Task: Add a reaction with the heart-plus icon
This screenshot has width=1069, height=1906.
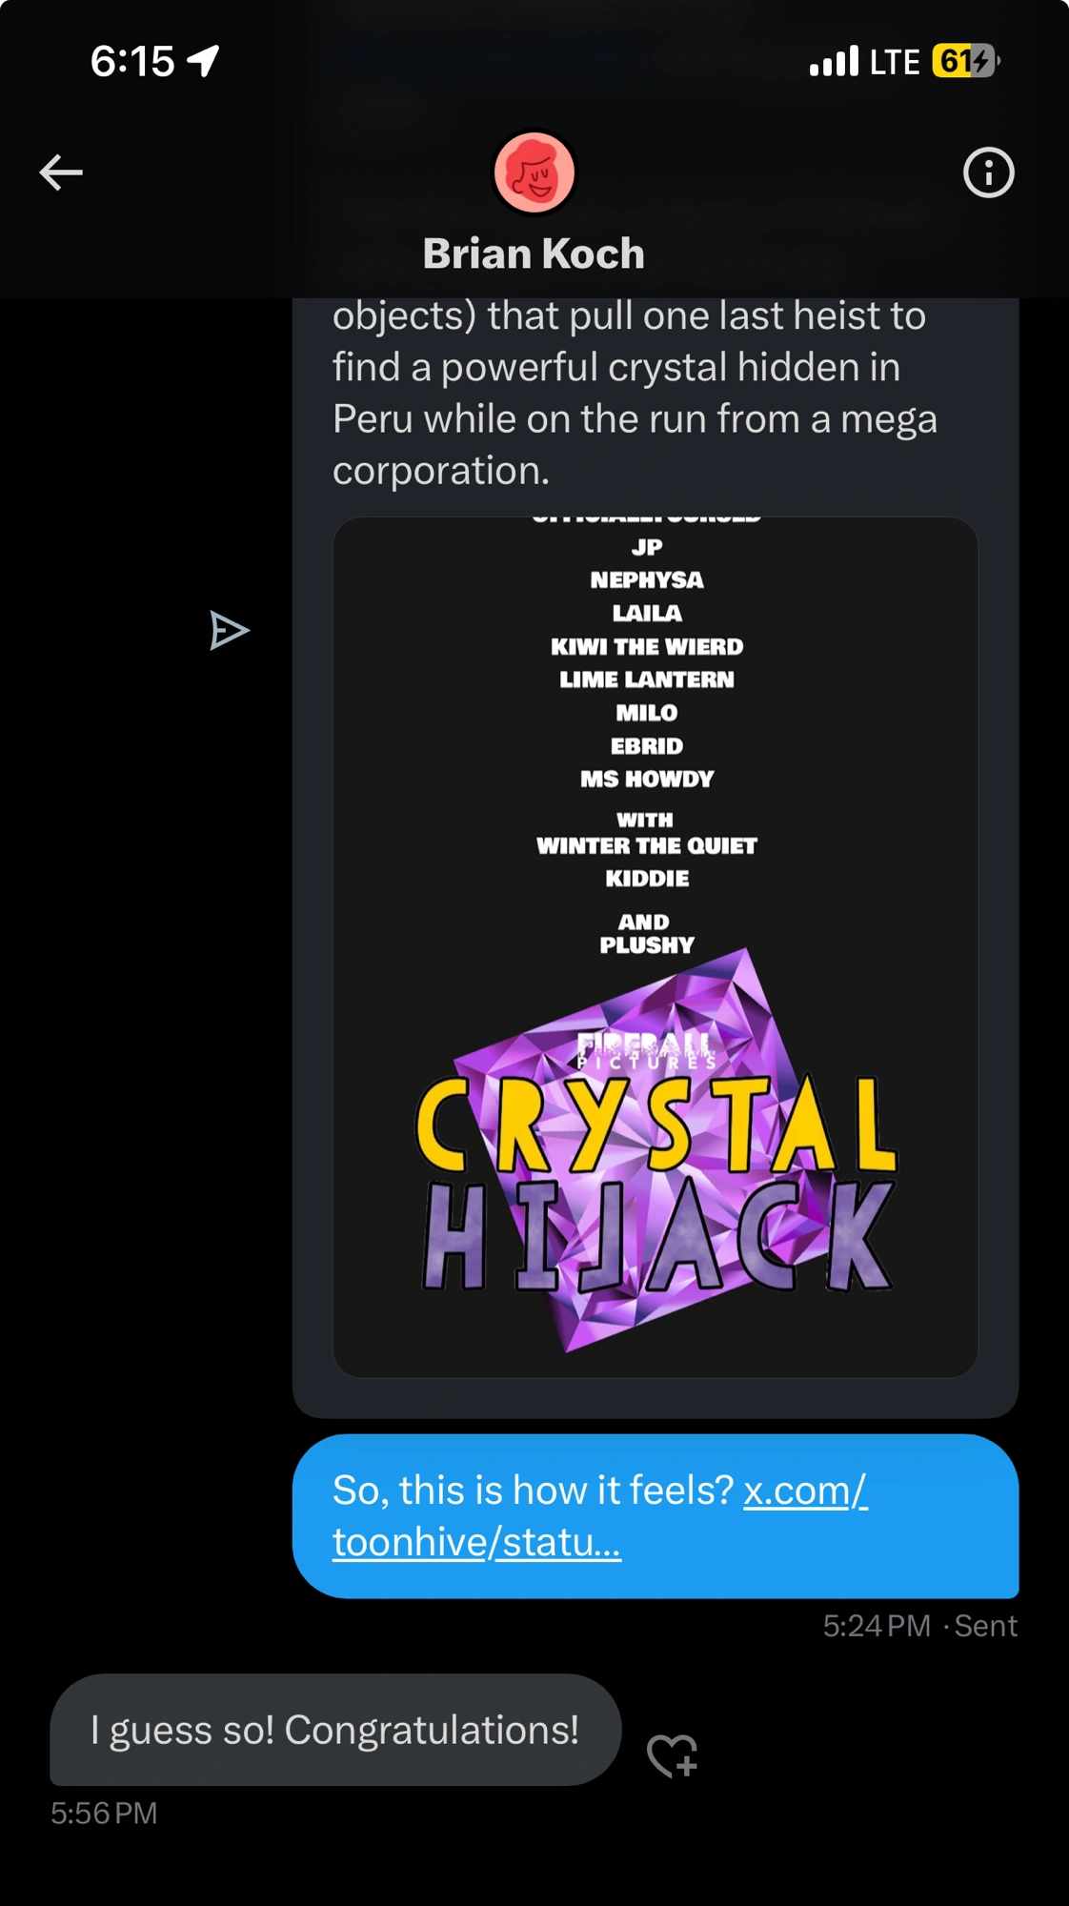Action: [673, 1754]
